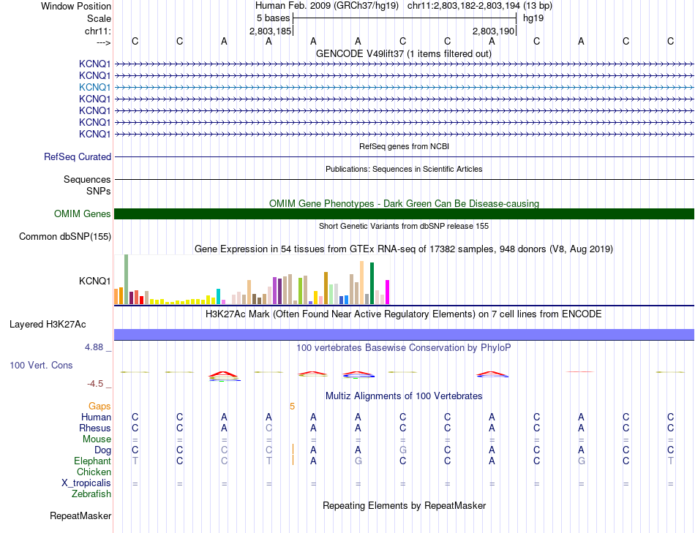Click the orange Gaps row label
The width and height of the screenshot is (695, 533).
(x=99, y=407)
